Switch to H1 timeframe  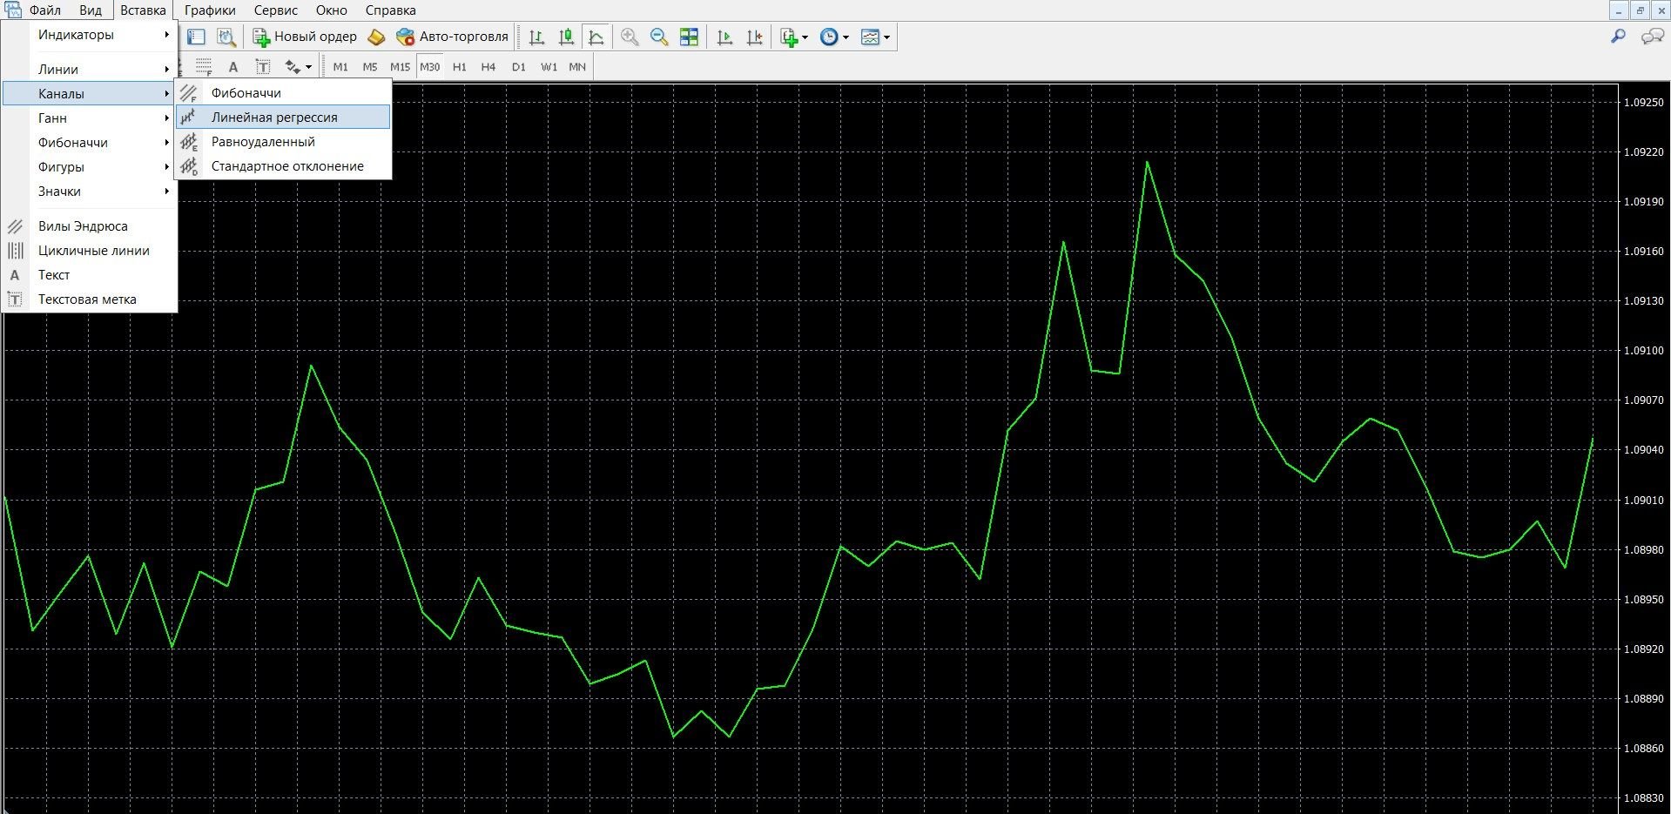pyautogui.click(x=460, y=67)
